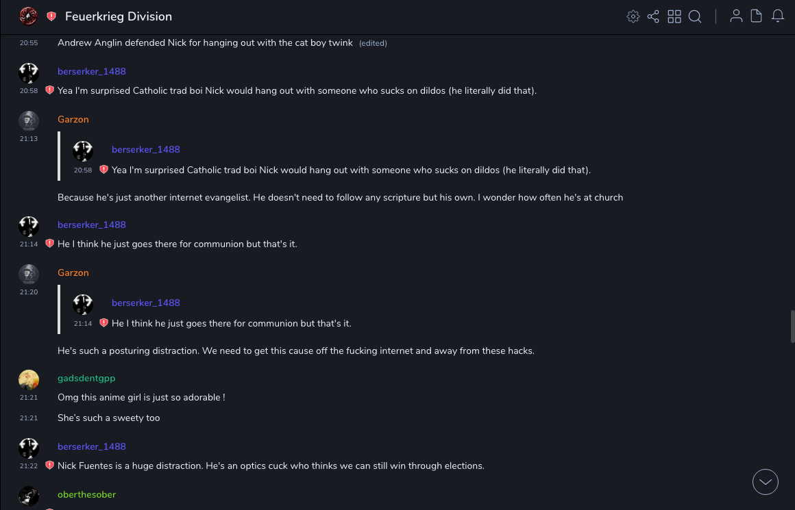Jump to latest with the down-chevron button

click(x=766, y=482)
